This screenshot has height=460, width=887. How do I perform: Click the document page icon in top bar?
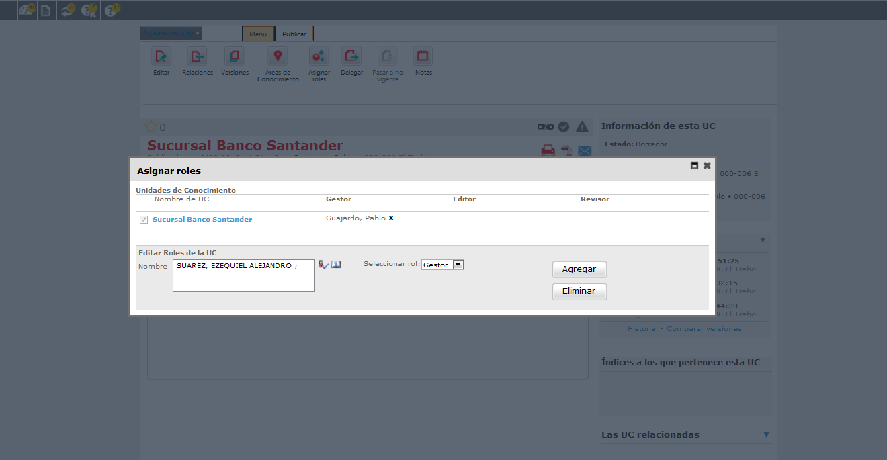point(46,11)
